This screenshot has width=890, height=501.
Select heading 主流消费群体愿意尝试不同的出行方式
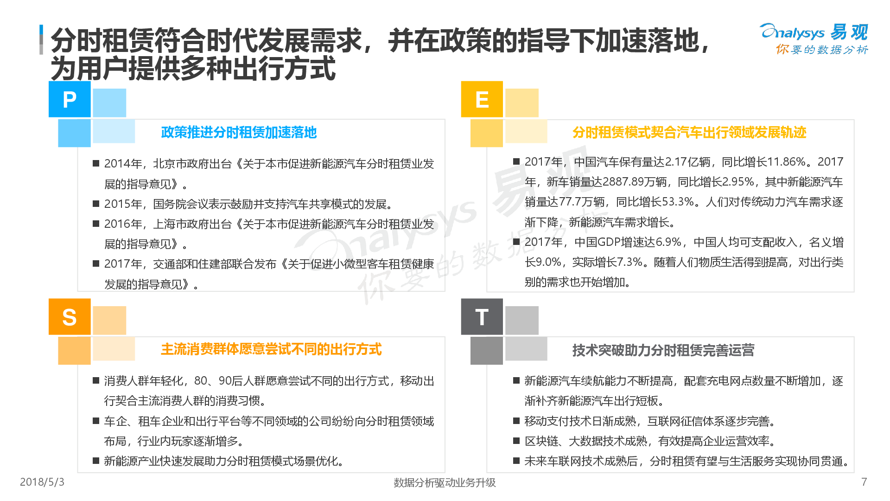tap(271, 349)
